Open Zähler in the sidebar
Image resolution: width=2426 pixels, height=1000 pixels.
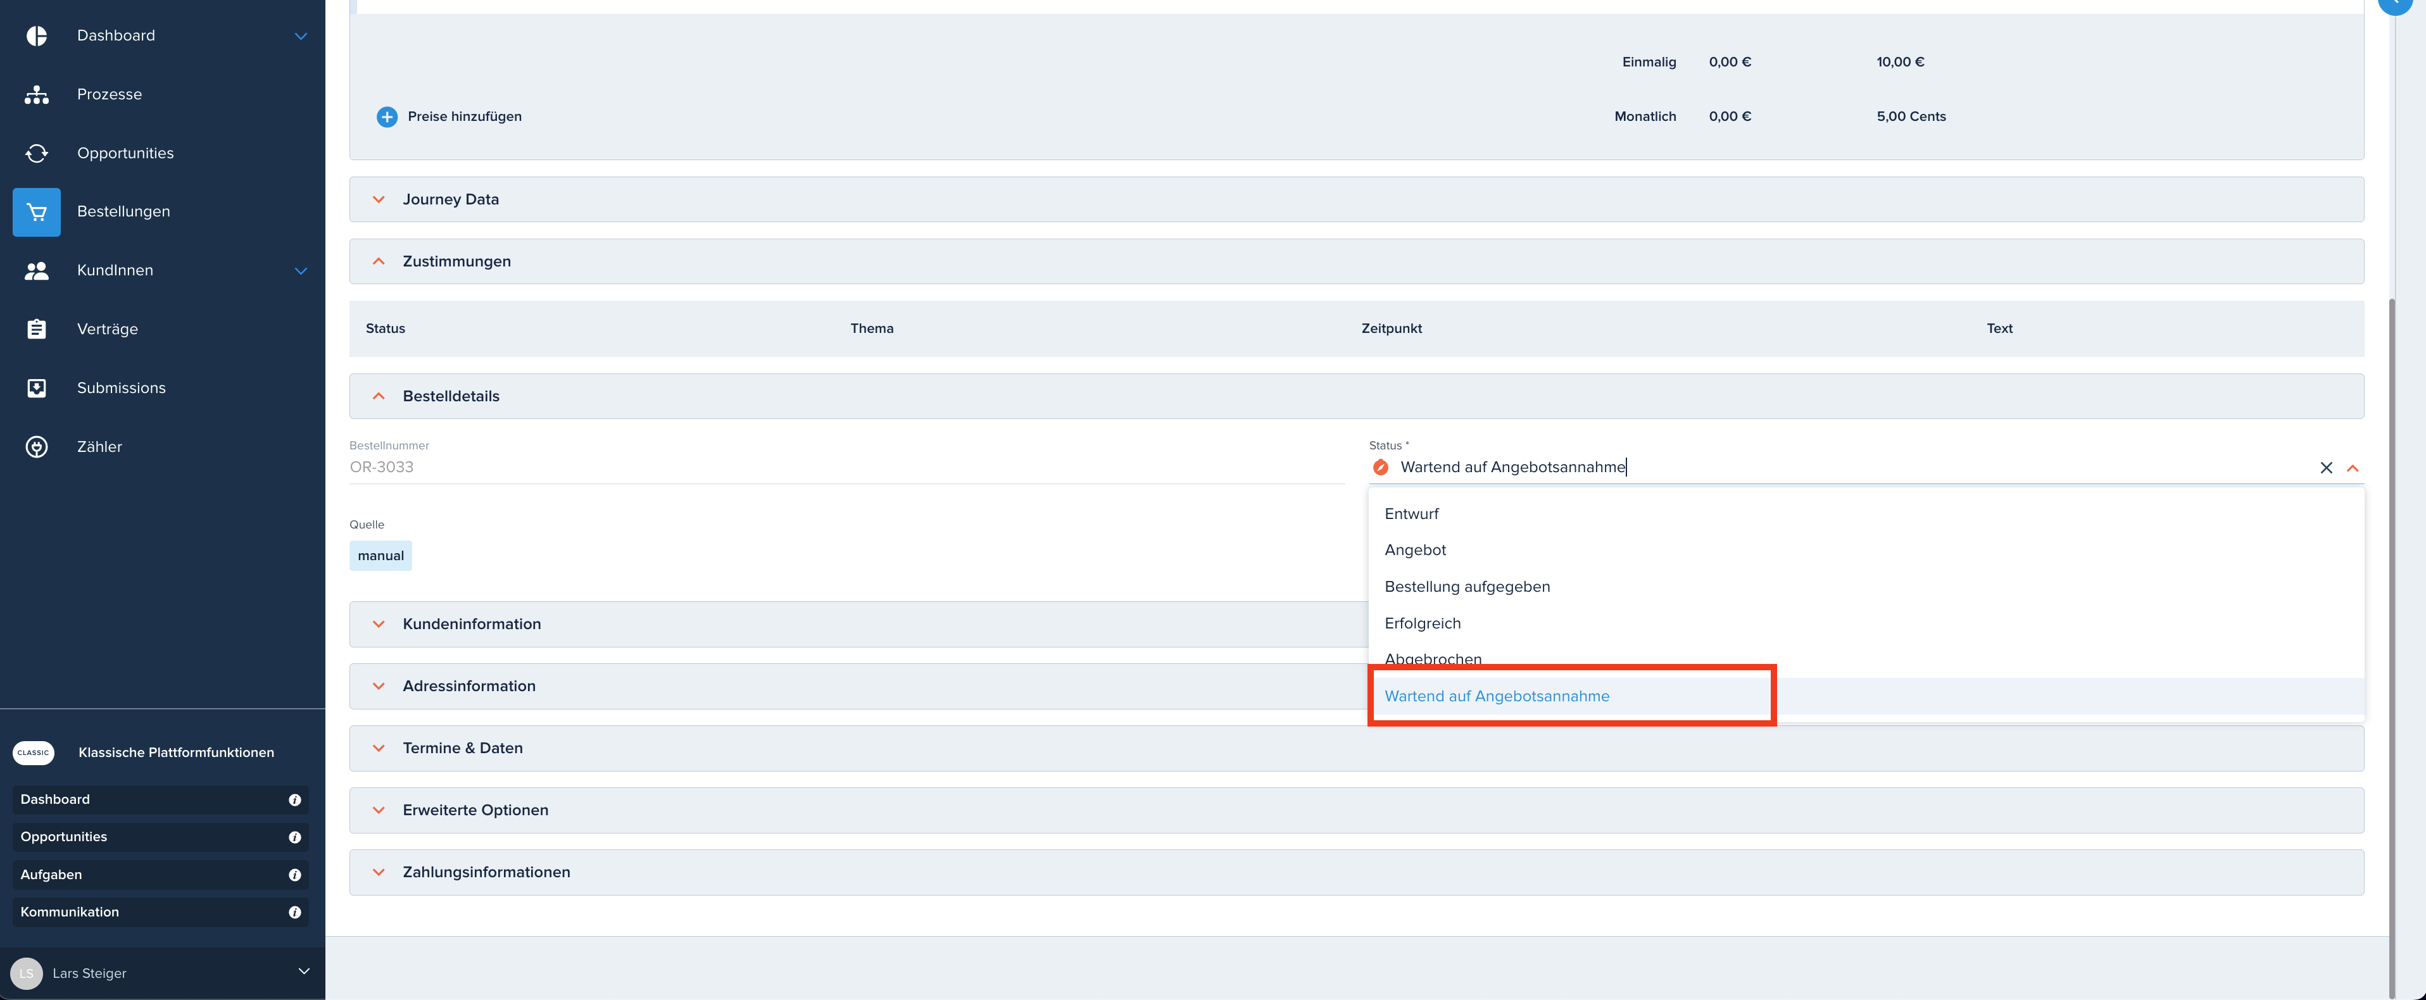pos(100,446)
